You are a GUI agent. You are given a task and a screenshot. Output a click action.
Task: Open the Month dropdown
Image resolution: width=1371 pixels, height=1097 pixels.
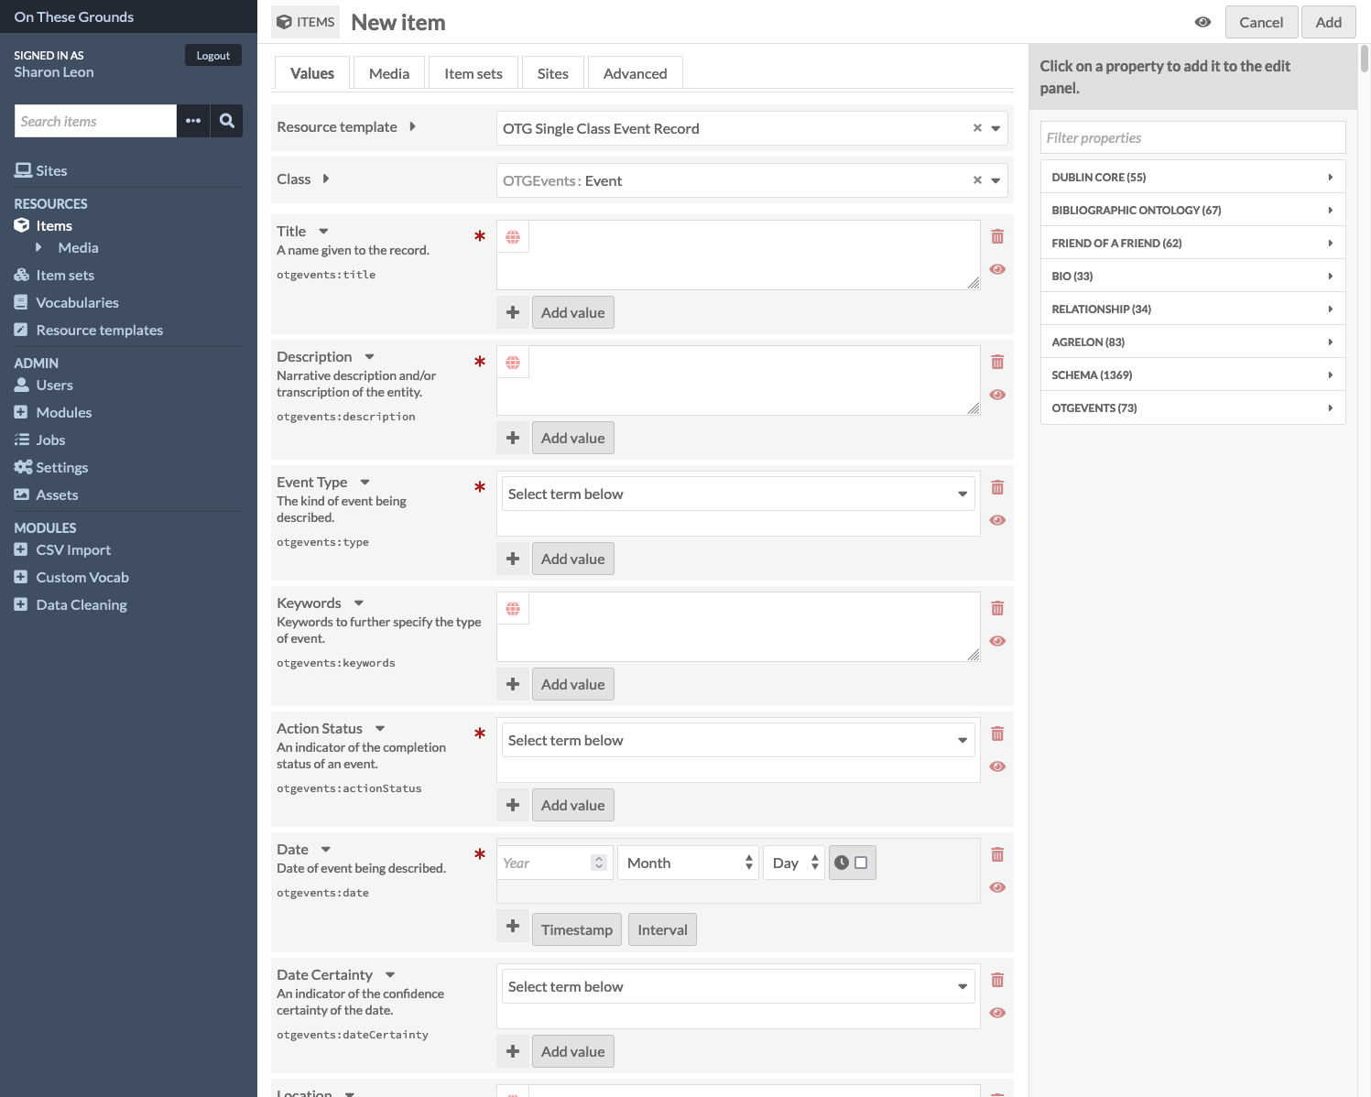[x=688, y=863]
